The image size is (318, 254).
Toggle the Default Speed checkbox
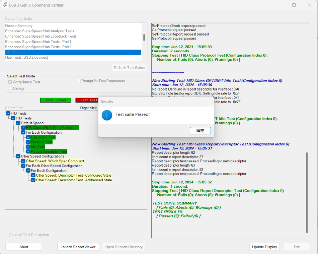tap(18, 123)
